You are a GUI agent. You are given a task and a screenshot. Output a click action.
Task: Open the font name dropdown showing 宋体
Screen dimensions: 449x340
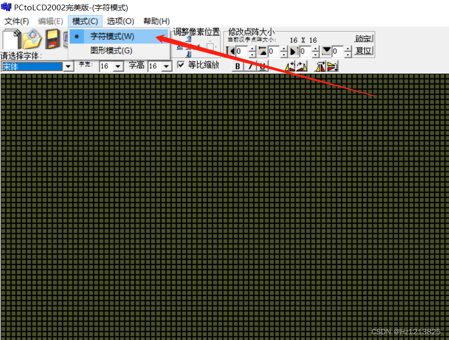[x=68, y=67]
